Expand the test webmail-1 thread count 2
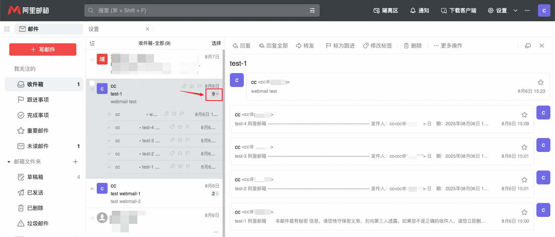The image size is (555, 237). [x=215, y=194]
